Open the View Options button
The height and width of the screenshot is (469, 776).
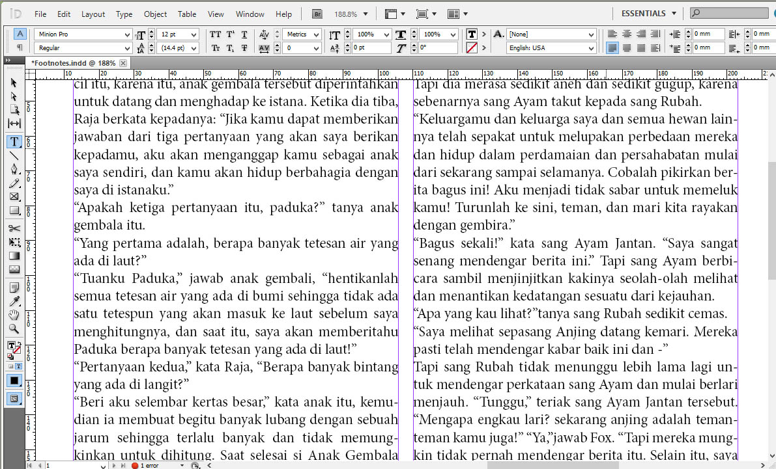(x=395, y=14)
